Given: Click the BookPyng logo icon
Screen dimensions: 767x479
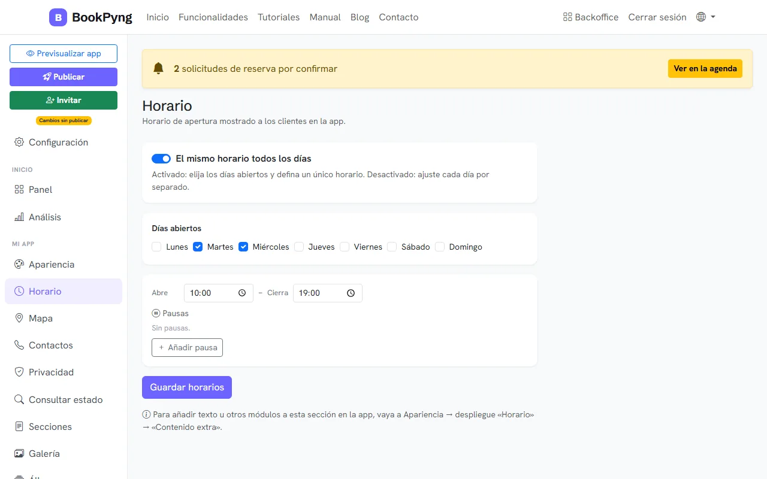Looking at the screenshot, I should [58, 17].
